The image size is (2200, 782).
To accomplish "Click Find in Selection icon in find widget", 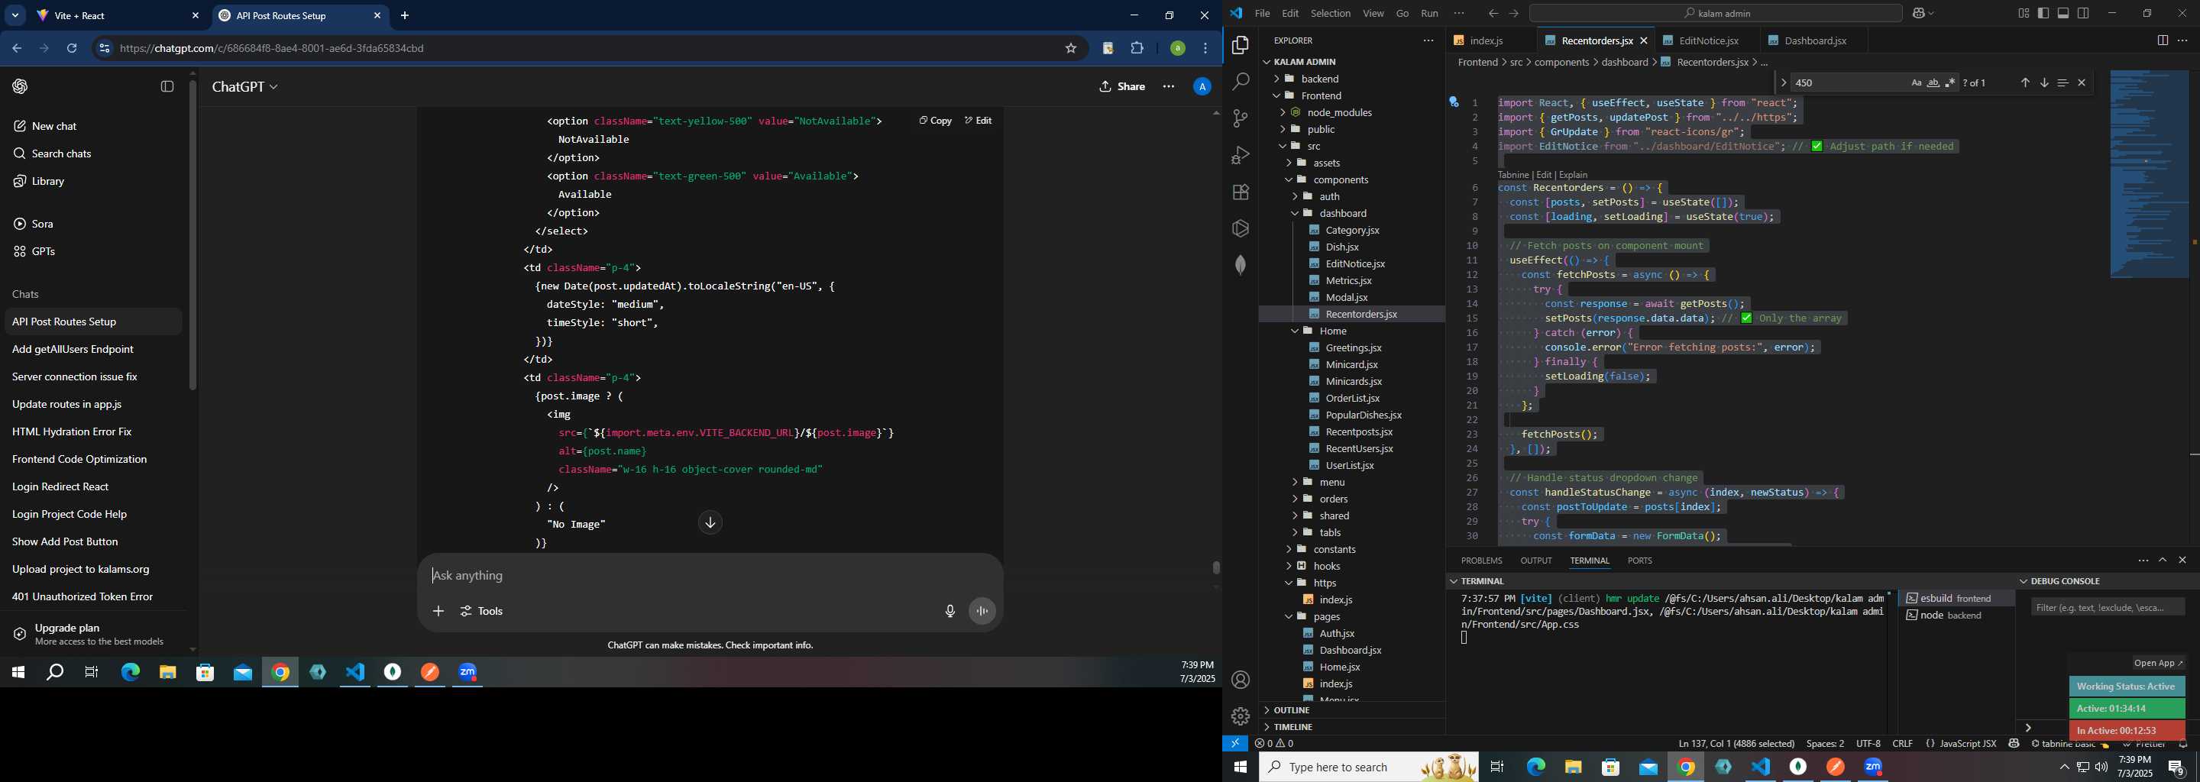I will coord(2062,82).
